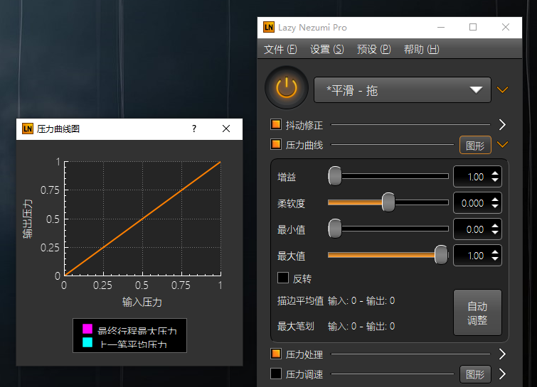
Task: Decrease 柔软度 value with down arrow
Action: tap(495, 207)
